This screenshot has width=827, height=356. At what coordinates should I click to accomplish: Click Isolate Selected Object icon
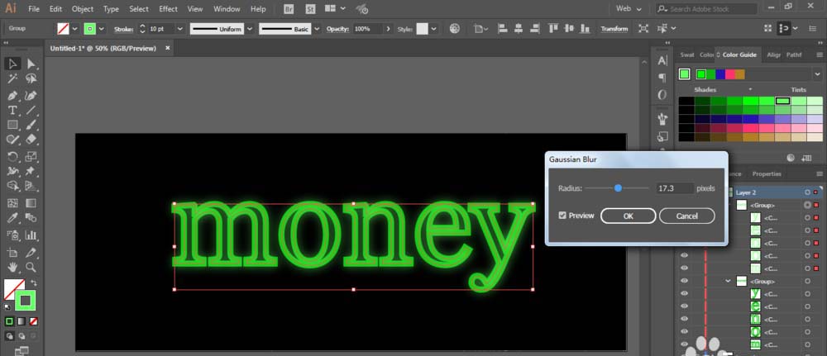coord(643,29)
